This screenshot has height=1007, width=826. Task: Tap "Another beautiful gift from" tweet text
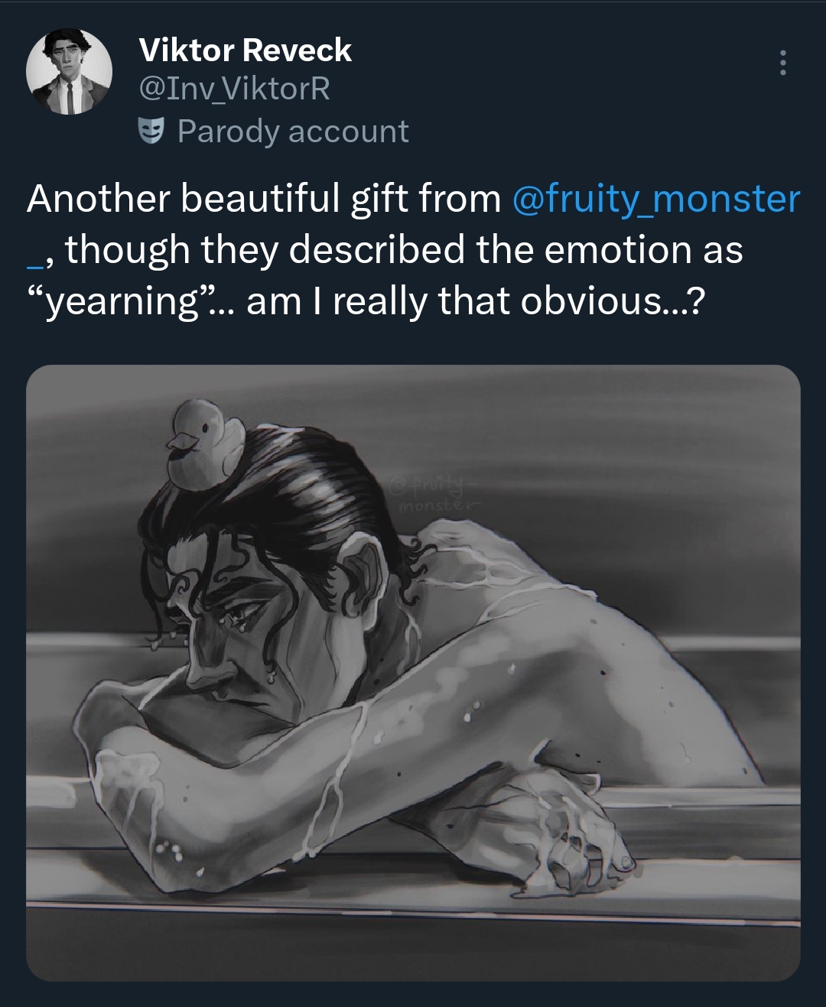(x=264, y=199)
